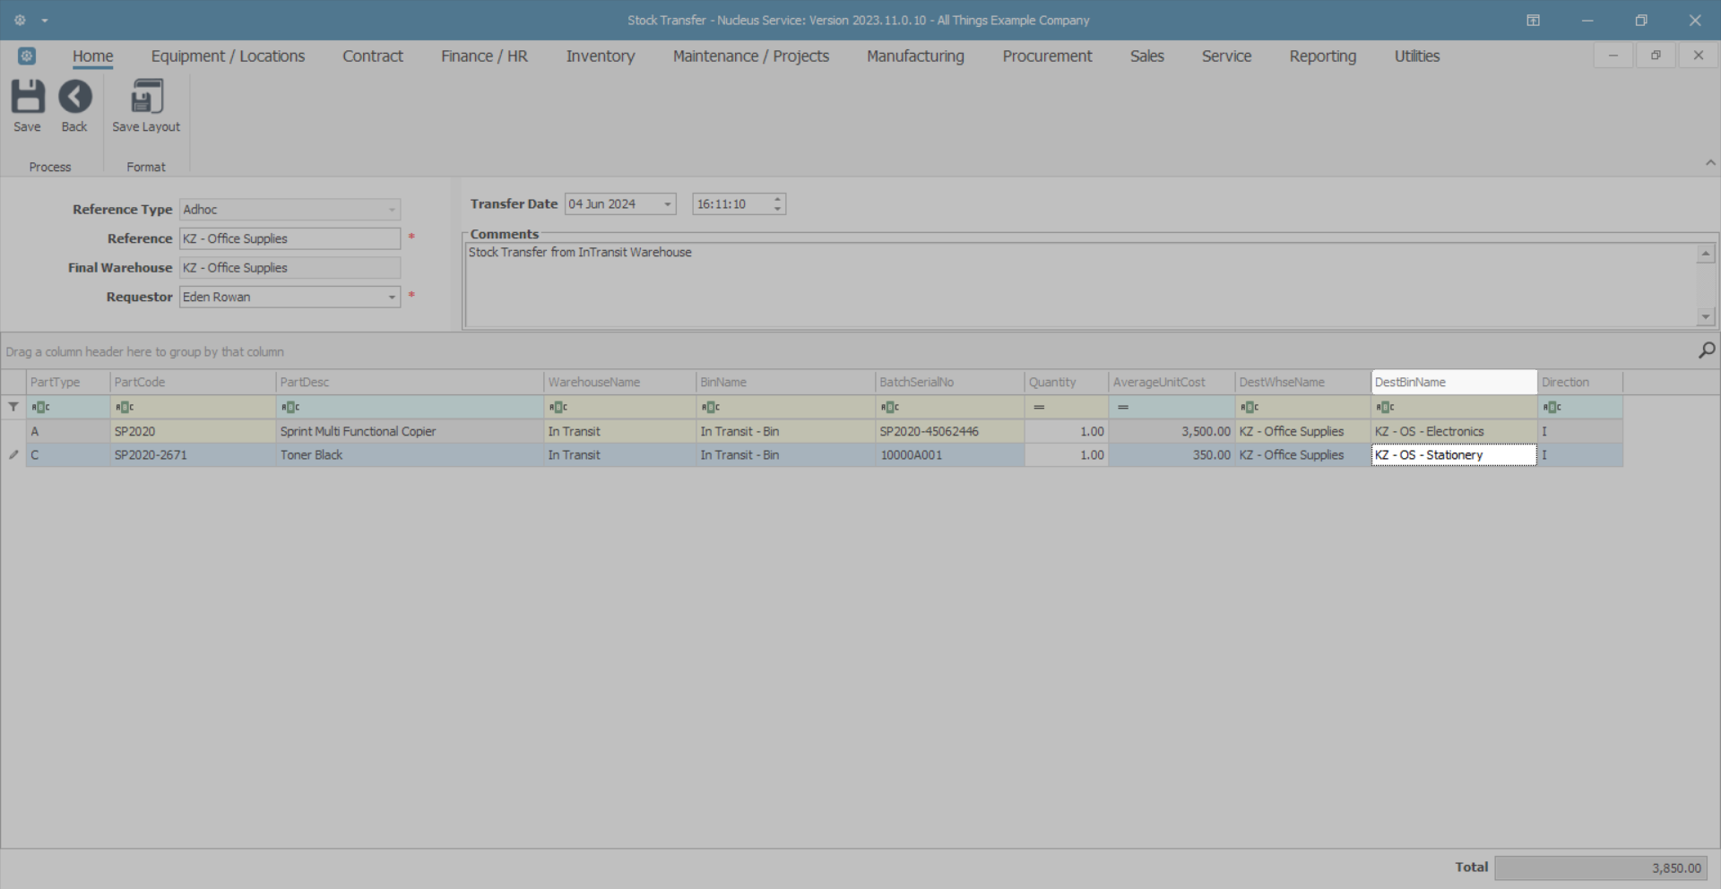Sort by the PartDesc column header

(x=410, y=382)
